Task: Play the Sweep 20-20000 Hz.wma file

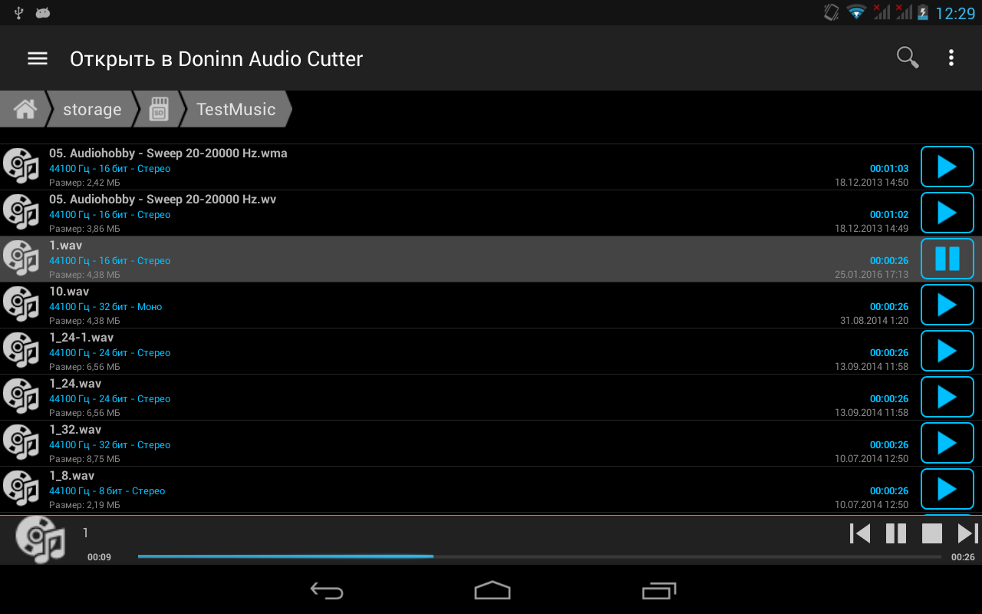Action: [x=947, y=167]
